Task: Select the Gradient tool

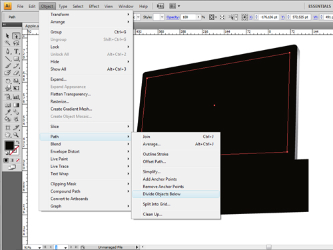Action: (x=16, y=105)
